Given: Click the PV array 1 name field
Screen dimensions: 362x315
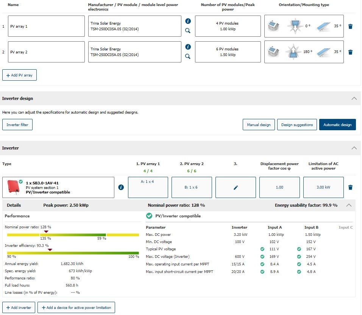Looking at the screenshot, I should point(46,27).
